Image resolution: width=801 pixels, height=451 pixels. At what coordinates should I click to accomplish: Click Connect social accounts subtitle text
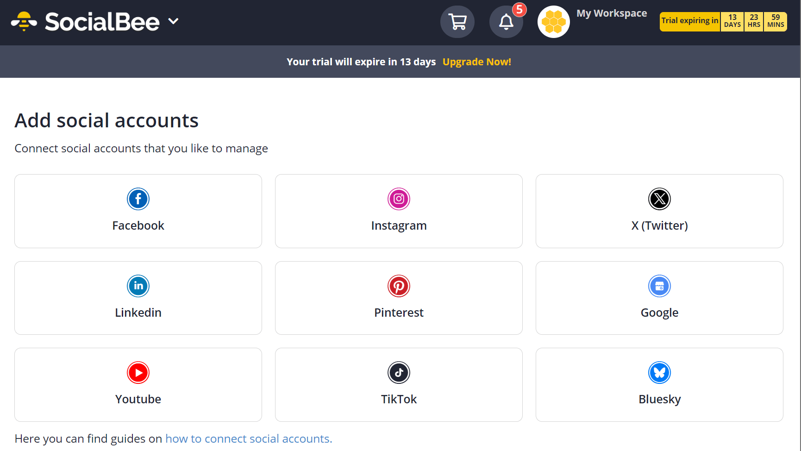click(x=141, y=148)
